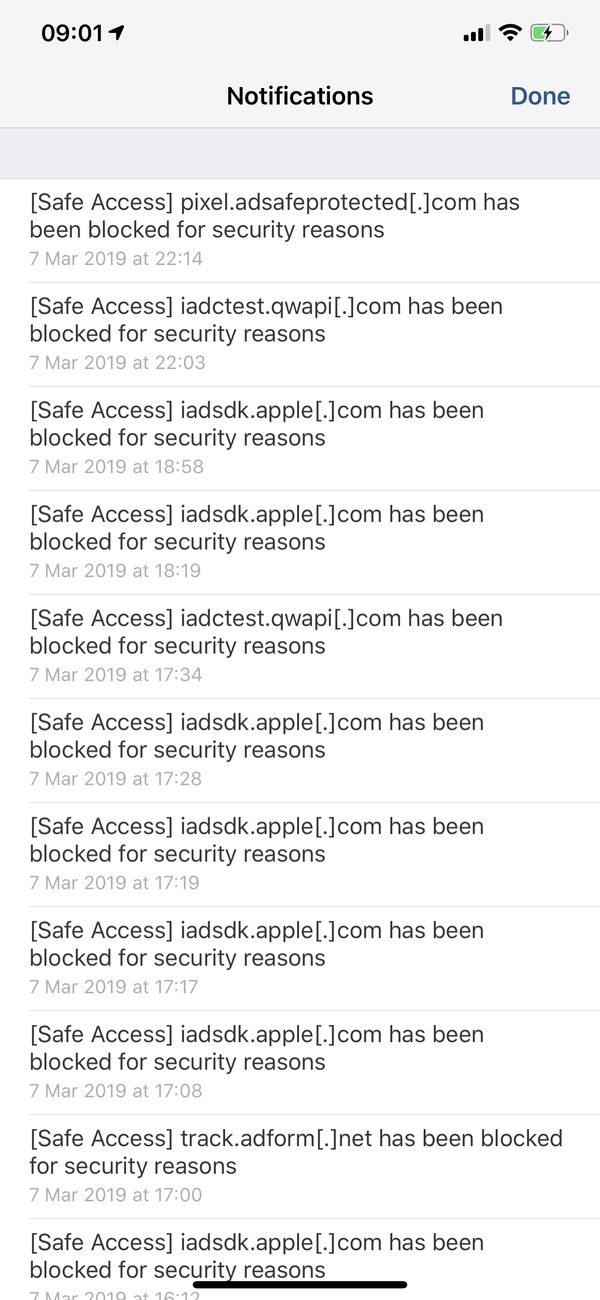Tap the Notifications title
600x1300 pixels.
point(300,96)
